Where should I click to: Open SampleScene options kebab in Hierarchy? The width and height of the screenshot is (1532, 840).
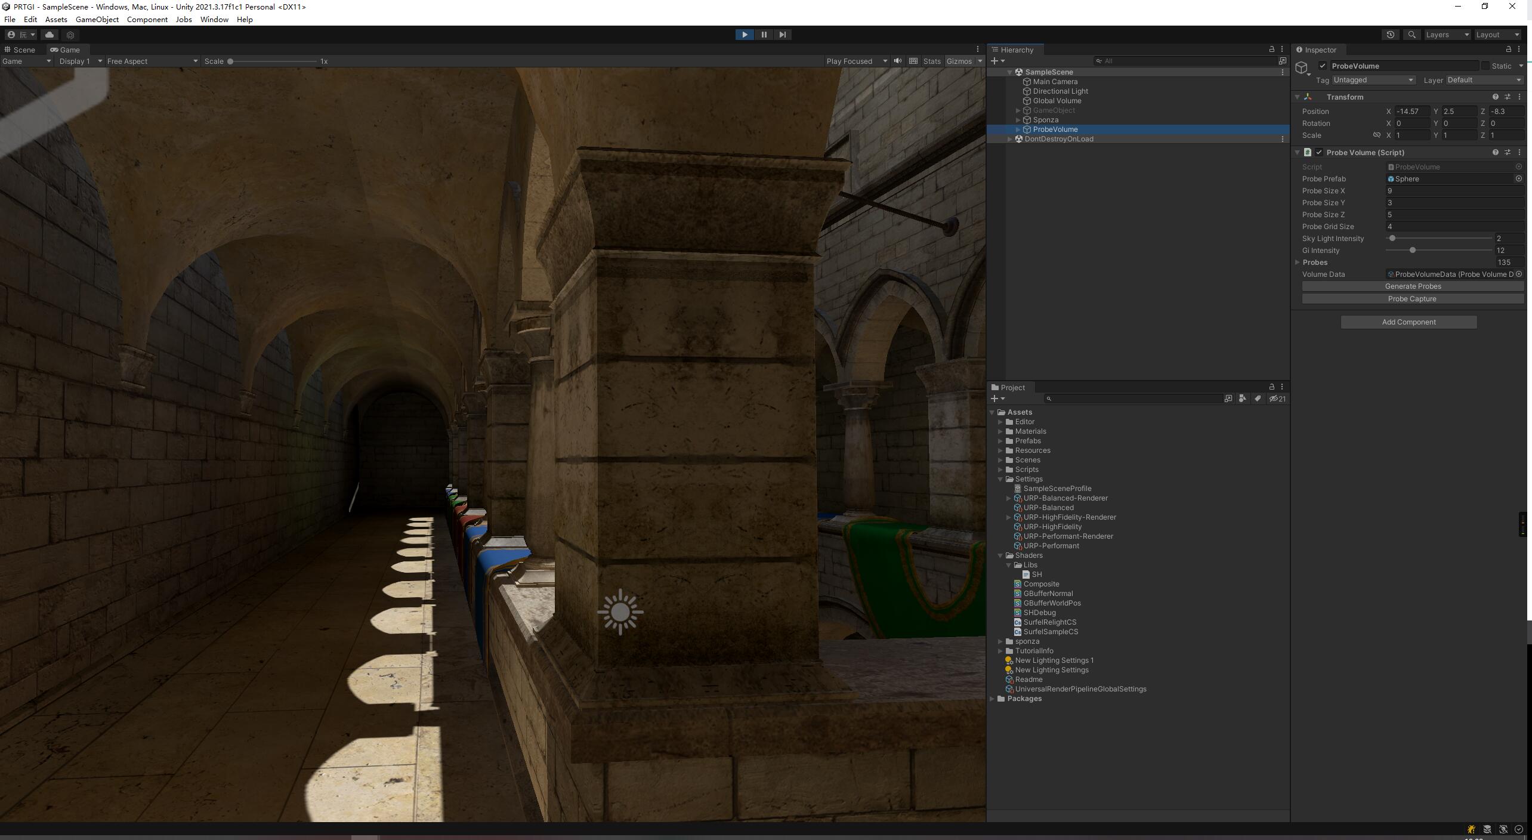(1282, 72)
